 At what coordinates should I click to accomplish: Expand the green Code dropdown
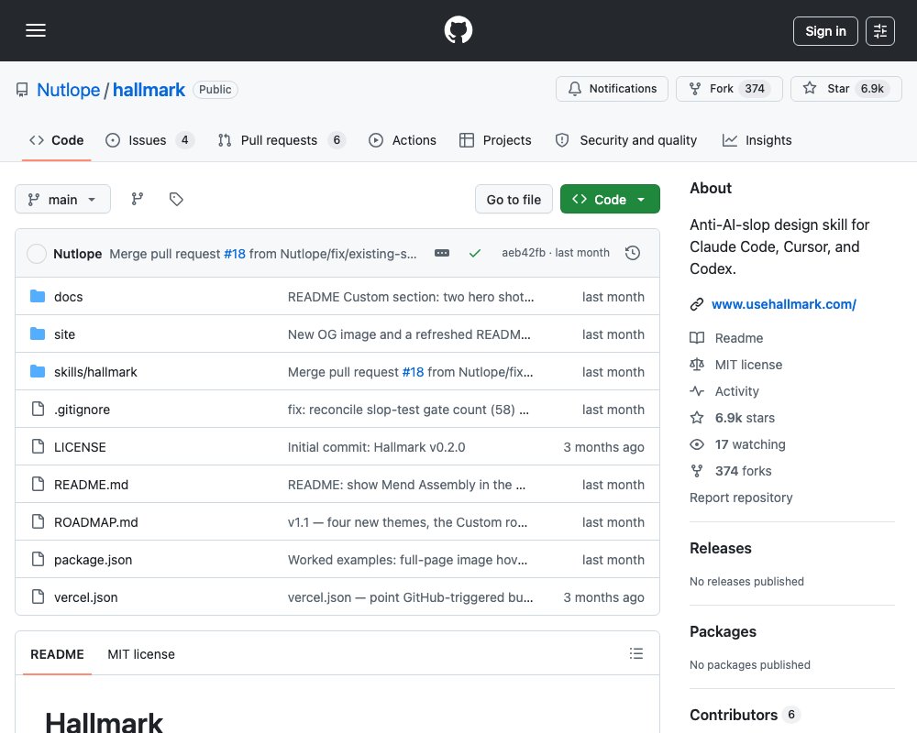click(610, 200)
